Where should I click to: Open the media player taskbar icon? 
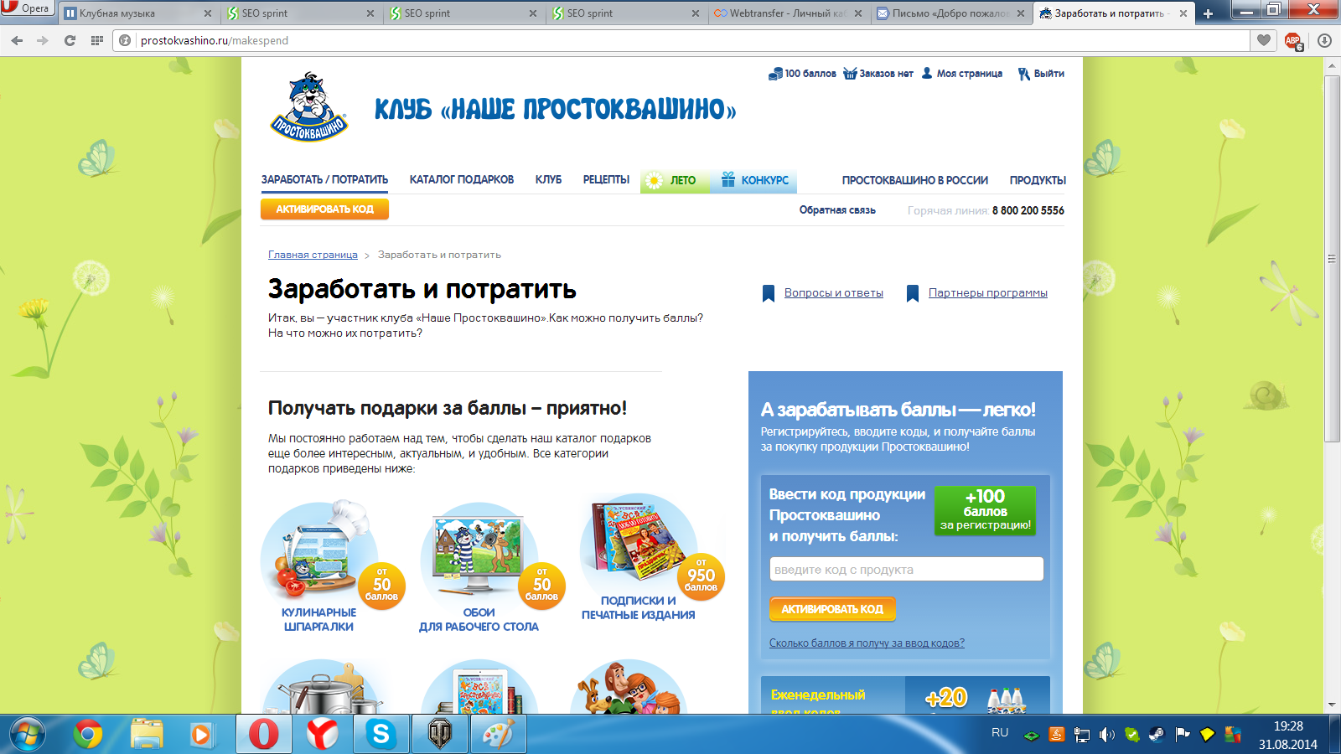(201, 735)
